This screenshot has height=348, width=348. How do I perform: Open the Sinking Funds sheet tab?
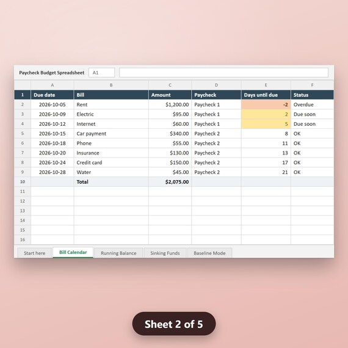165,253
